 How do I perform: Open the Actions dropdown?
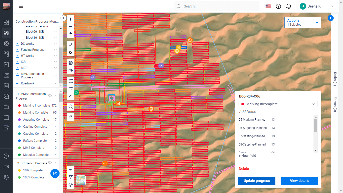tap(303, 23)
